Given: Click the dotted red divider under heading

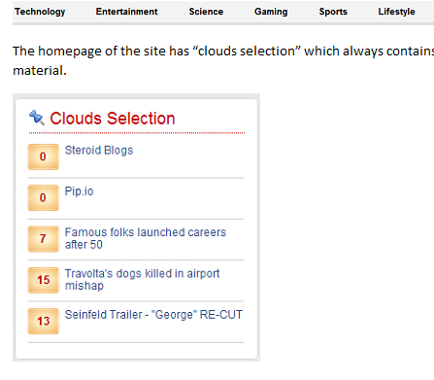Looking at the screenshot, I should pos(137,133).
